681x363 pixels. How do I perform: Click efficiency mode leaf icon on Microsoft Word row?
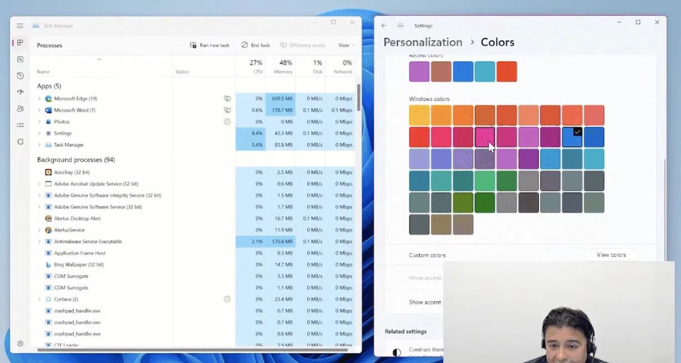coord(227,110)
